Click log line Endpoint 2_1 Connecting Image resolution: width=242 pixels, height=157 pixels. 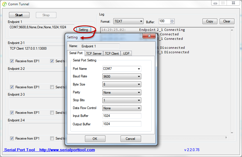point(162,30)
